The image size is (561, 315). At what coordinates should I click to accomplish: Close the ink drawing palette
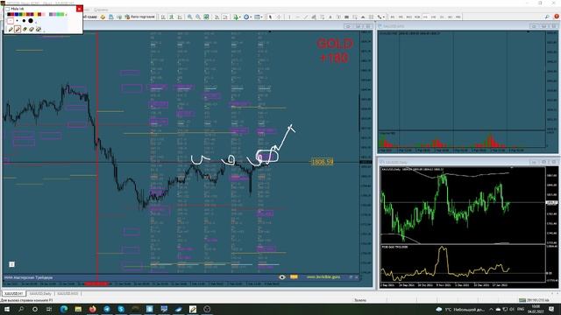(x=80, y=9)
